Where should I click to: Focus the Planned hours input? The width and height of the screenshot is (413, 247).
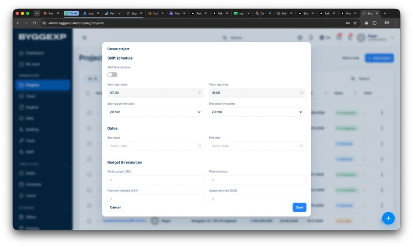257,180
